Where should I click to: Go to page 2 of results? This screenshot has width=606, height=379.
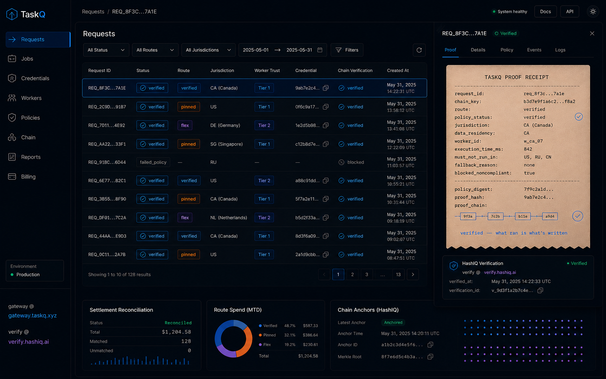(352, 275)
